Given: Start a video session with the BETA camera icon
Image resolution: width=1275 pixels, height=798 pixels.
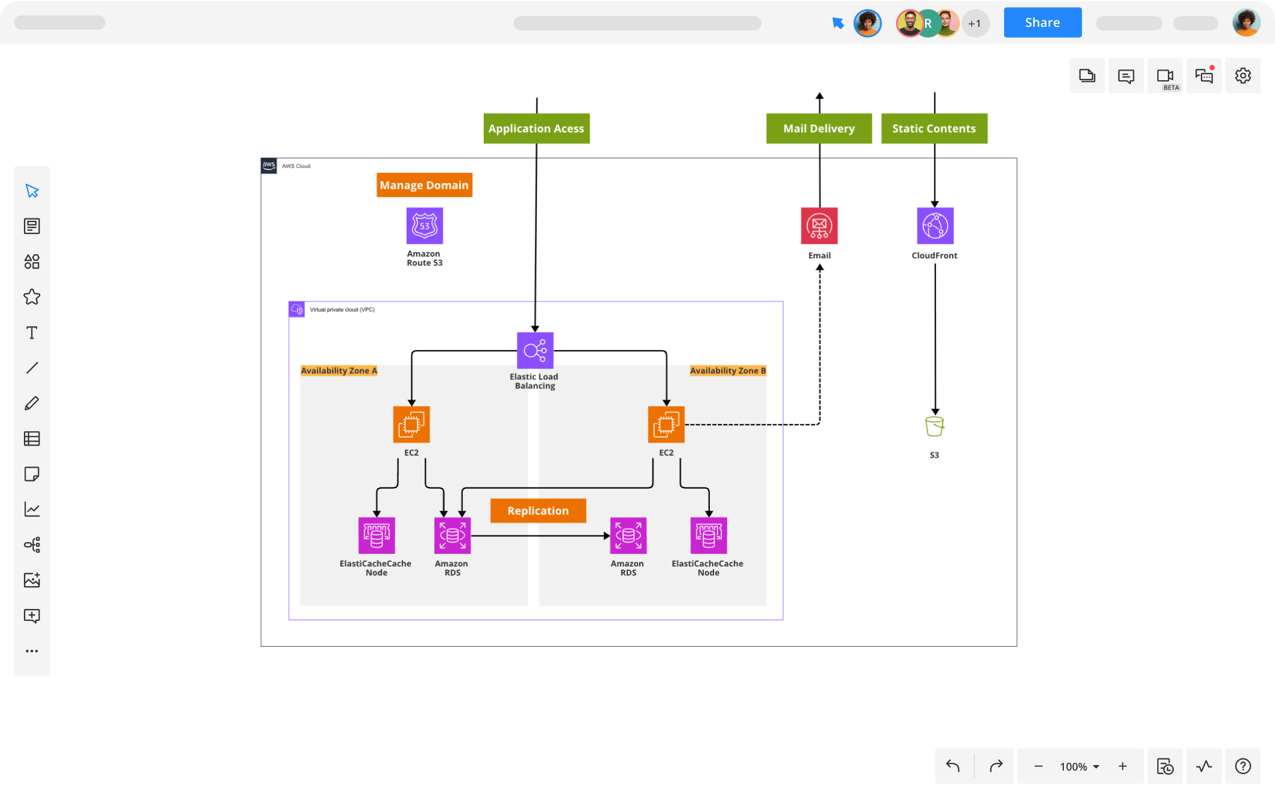Looking at the screenshot, I should coord(1165,76).
